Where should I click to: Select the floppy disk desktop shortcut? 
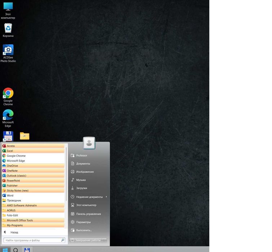point(8,136)
